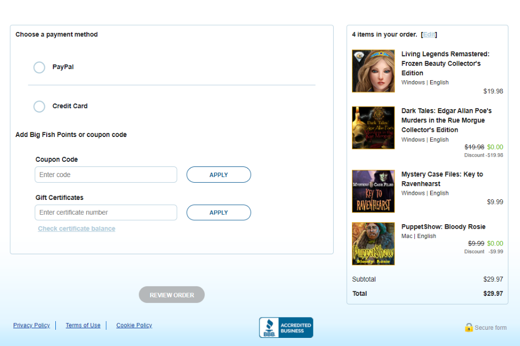
Task: Click Mystery Case Files: Key to Ravenhearst title
Action: point(442,179)
